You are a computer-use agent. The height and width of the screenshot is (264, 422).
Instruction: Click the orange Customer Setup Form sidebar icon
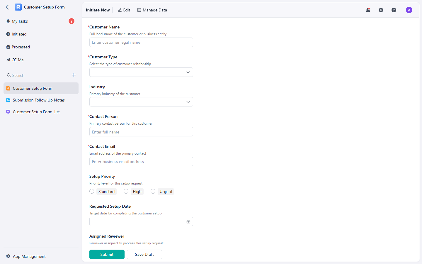coord(8,88)
